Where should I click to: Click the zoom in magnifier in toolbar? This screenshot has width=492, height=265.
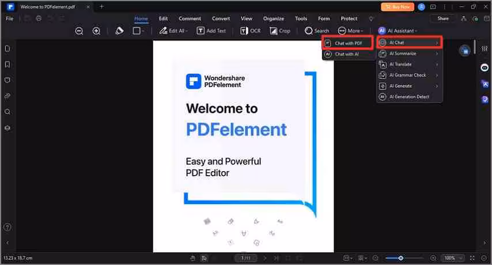click(96, 31)
